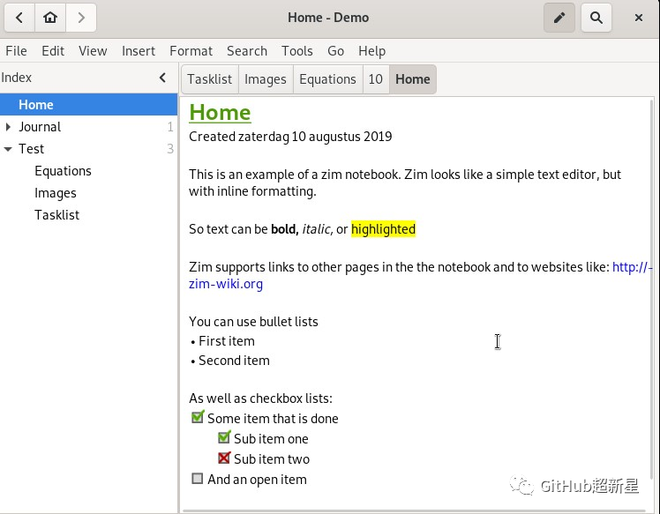
Task: Place cursor in 'First item' bullet
Action: pos(227,341)
